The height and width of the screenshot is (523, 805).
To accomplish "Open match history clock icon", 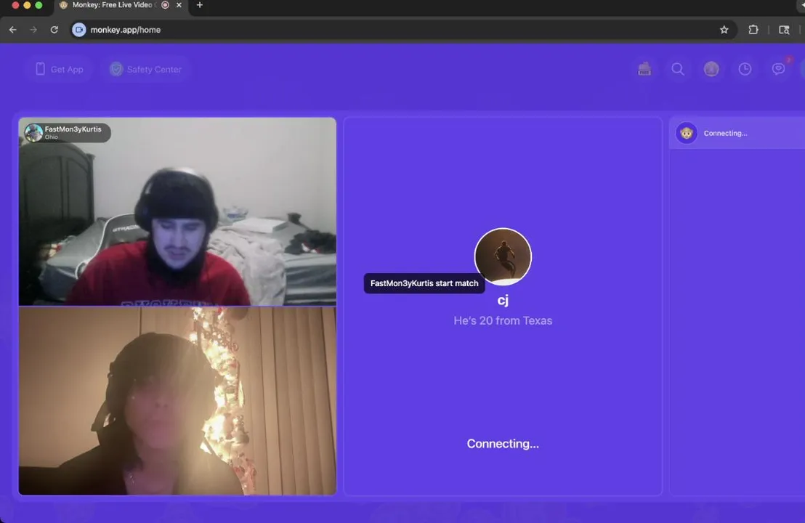I will click(745, 69).
